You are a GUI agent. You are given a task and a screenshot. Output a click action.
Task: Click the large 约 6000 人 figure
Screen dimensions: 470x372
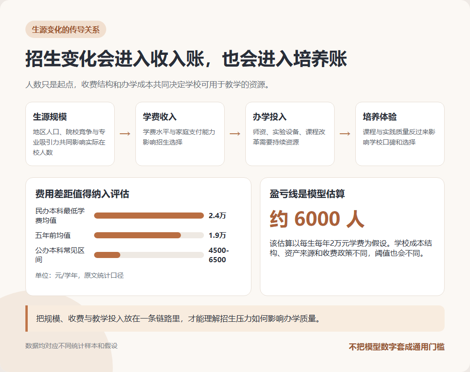pos(317,219)
